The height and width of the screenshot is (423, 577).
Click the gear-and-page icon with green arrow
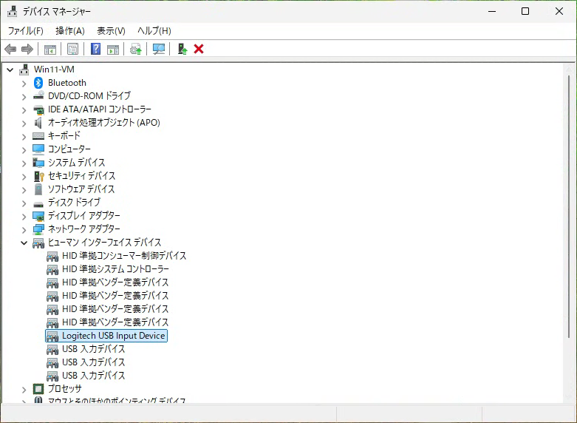[x=136, y=49]
